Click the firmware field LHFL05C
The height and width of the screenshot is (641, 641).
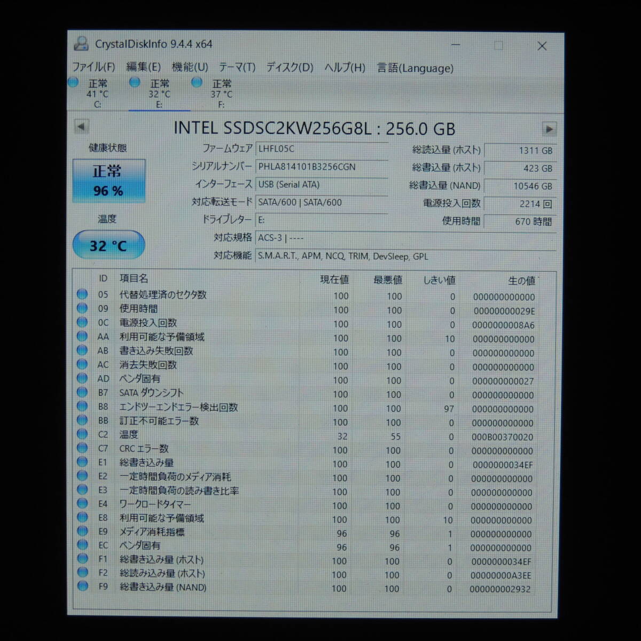pos(322,149)
